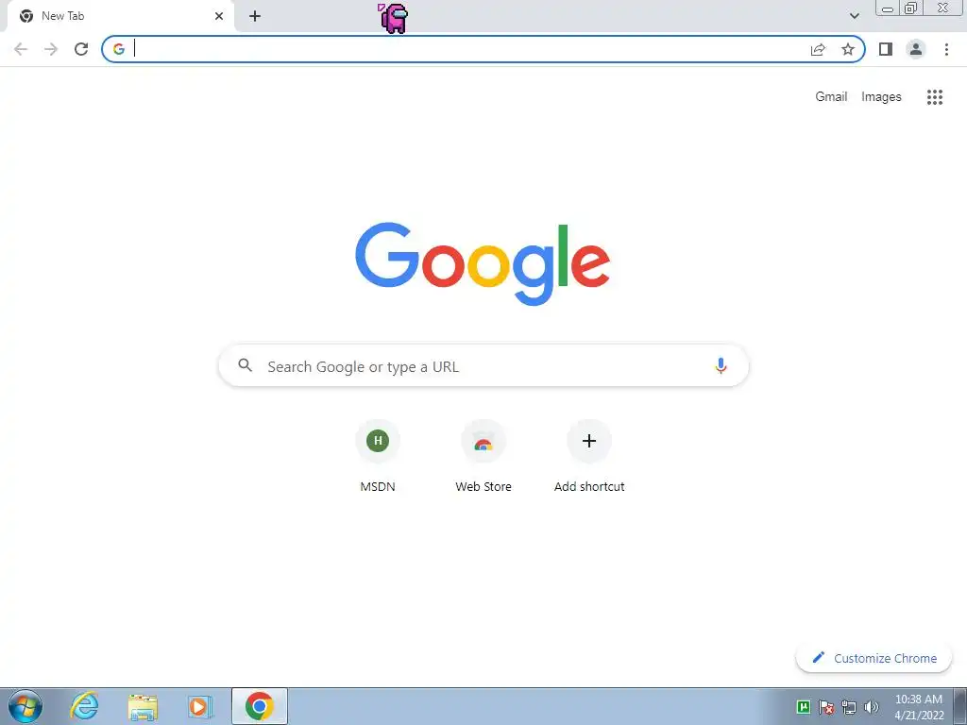967x725 pixels.
Task: Bookmark this tab with the star icon
Action: [x=848, y=49]
